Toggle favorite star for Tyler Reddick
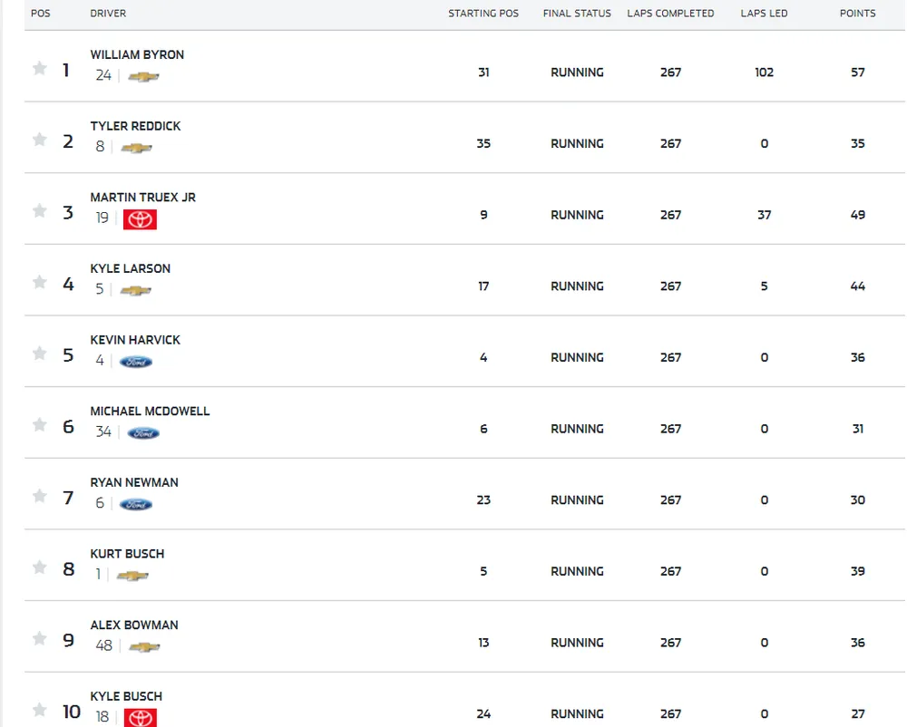Viewport: 907px width, 727px height. [x=40, y=140]
